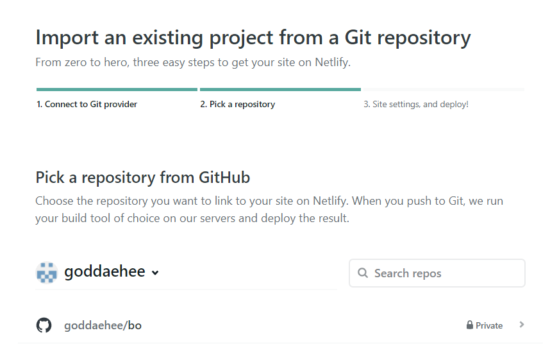The width and height of the screenshot is (550, 344).
Task: Click the Import an existing project heading
Action: click(x=253, y=37)
